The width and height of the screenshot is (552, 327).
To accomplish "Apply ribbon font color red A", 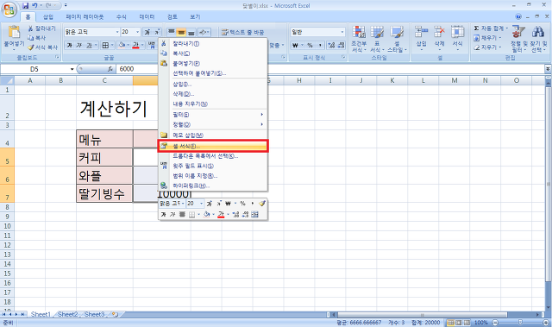I will 135,45.
